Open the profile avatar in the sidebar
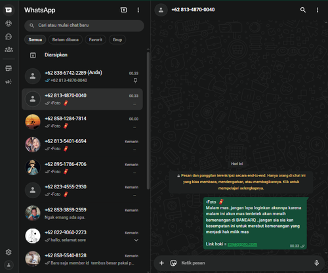 click(x=9, y=265)
